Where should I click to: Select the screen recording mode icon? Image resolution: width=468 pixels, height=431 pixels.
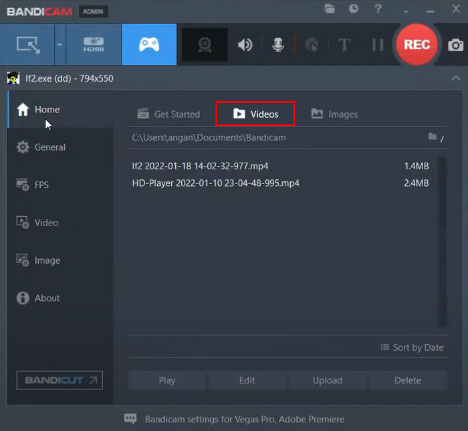[28, 45]
